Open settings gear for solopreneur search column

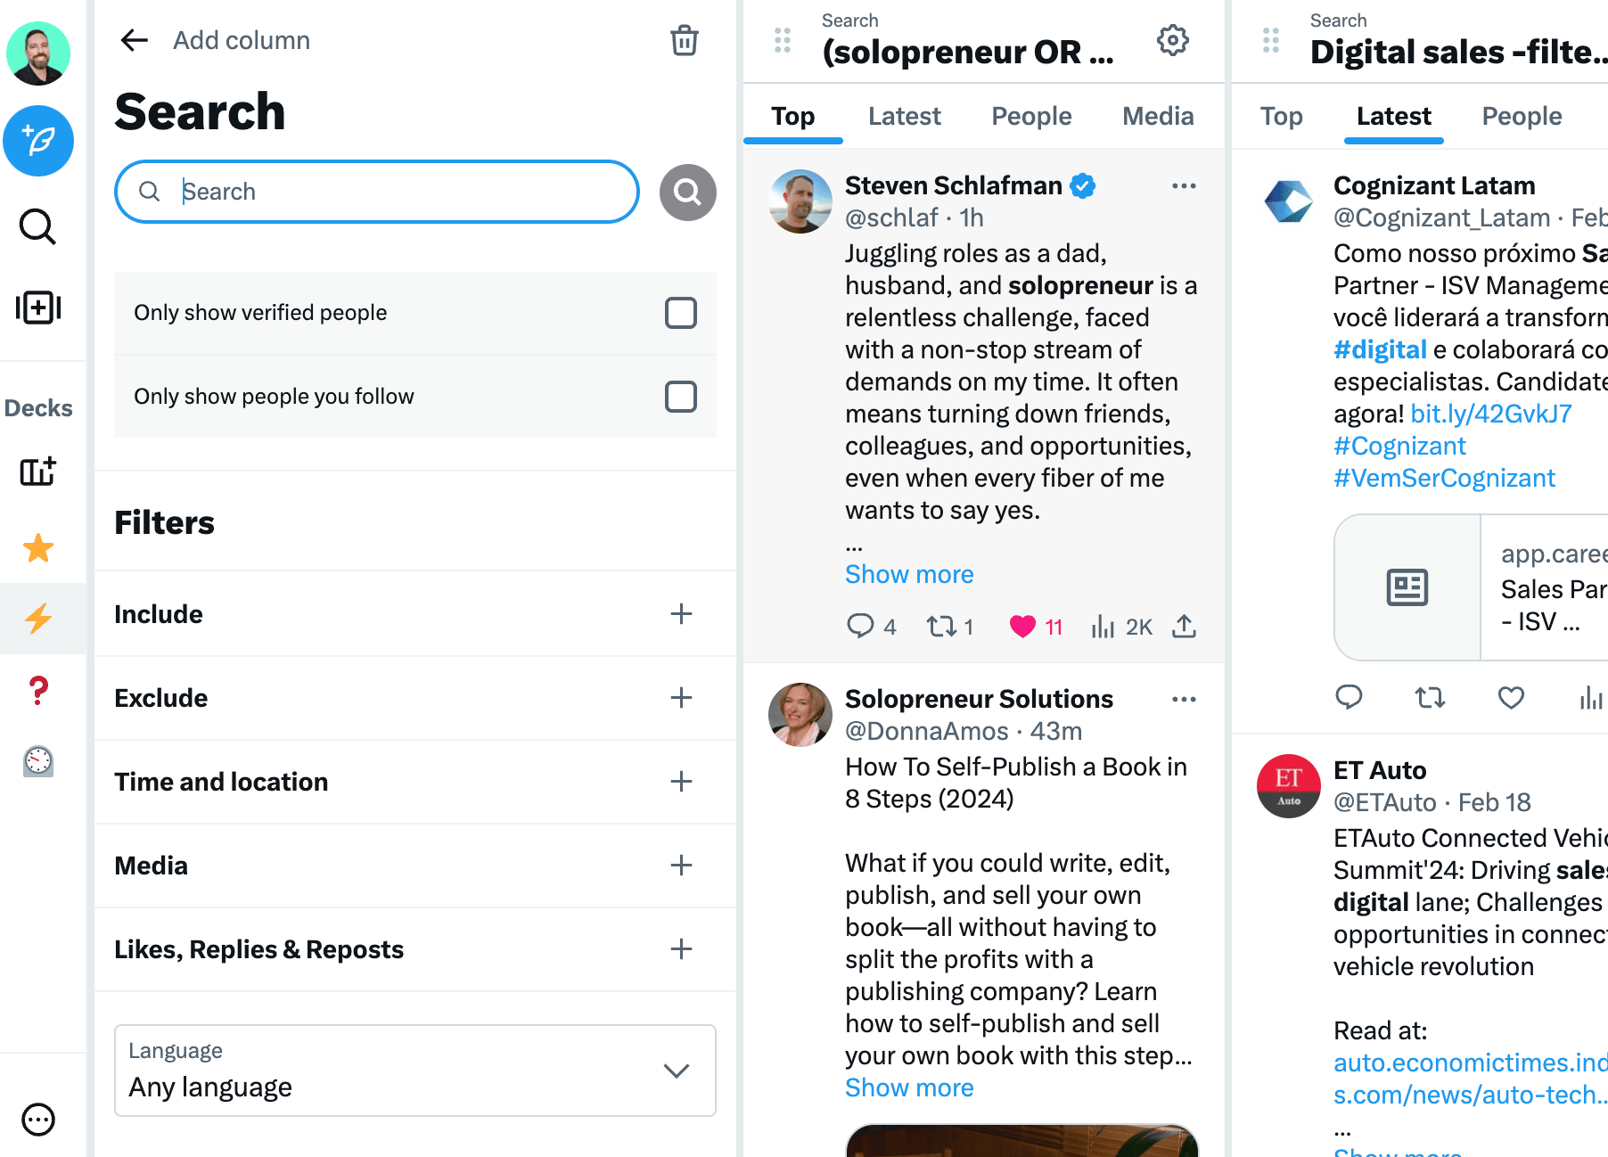pyautogui.click(x=1172, y=40)
